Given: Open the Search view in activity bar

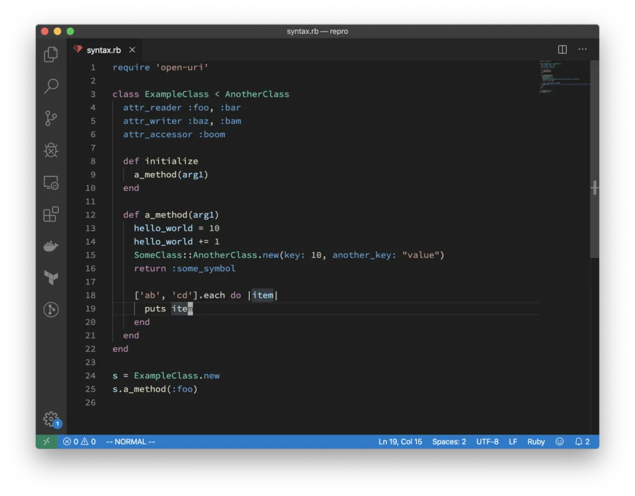Looking at the screenshot, I should click(x=51, y=86).
